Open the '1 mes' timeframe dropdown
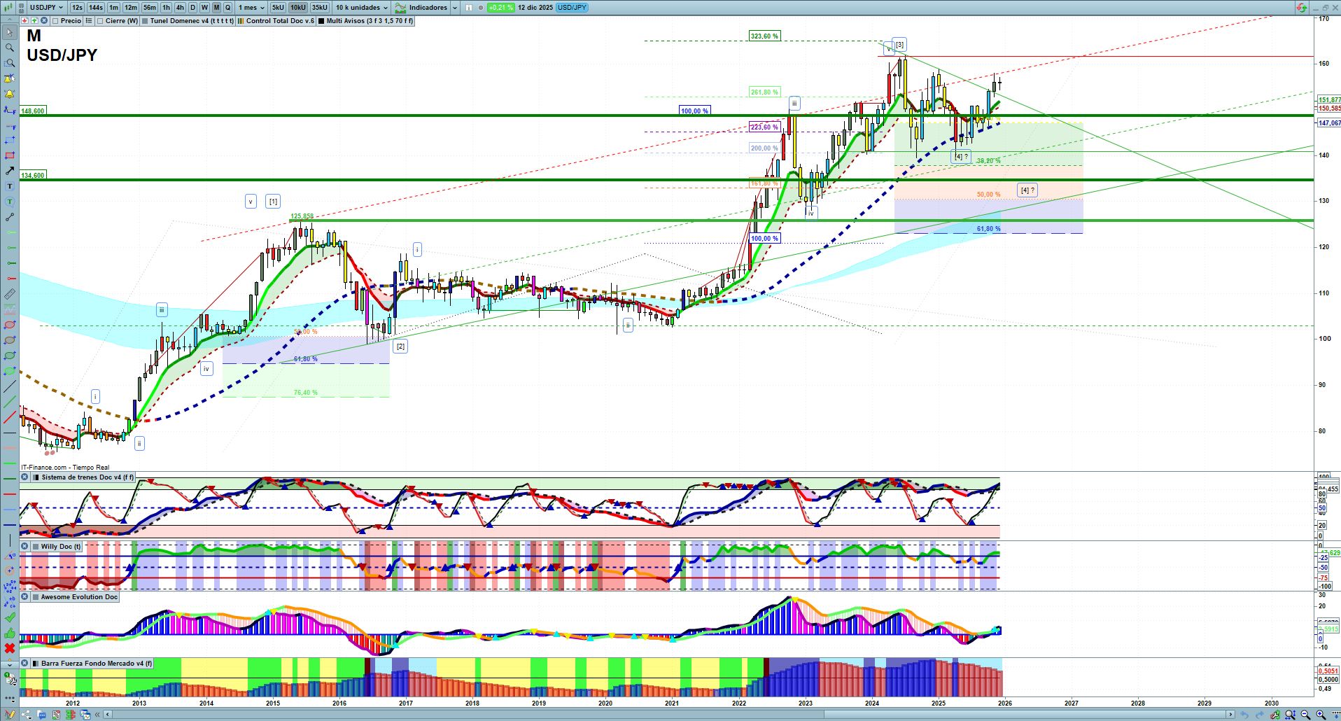Screen dimensions: 1341x721 (x=251, y=8)
